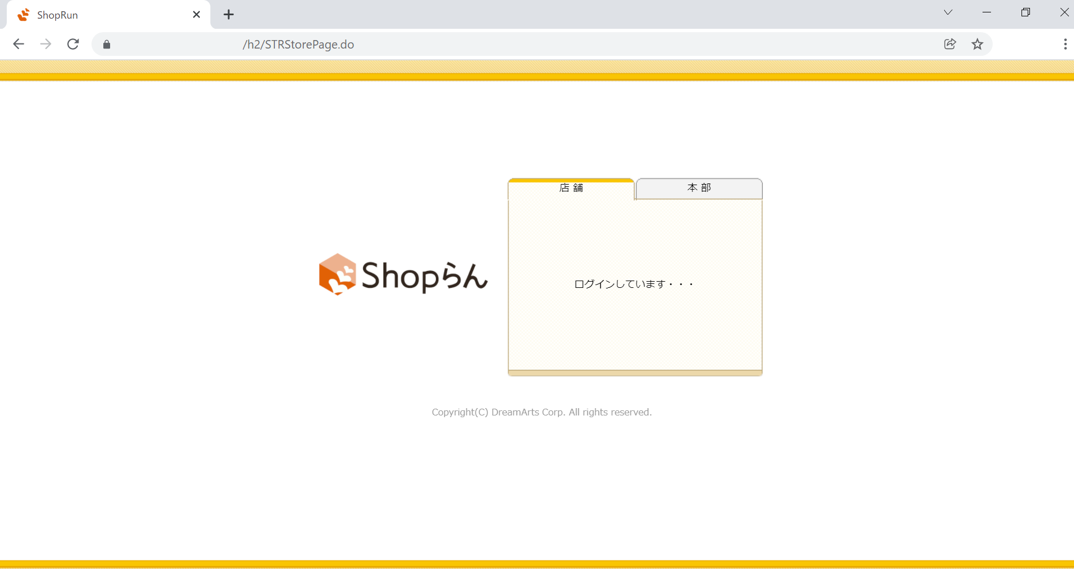Open a new browser tab

(x=228, y=14)
